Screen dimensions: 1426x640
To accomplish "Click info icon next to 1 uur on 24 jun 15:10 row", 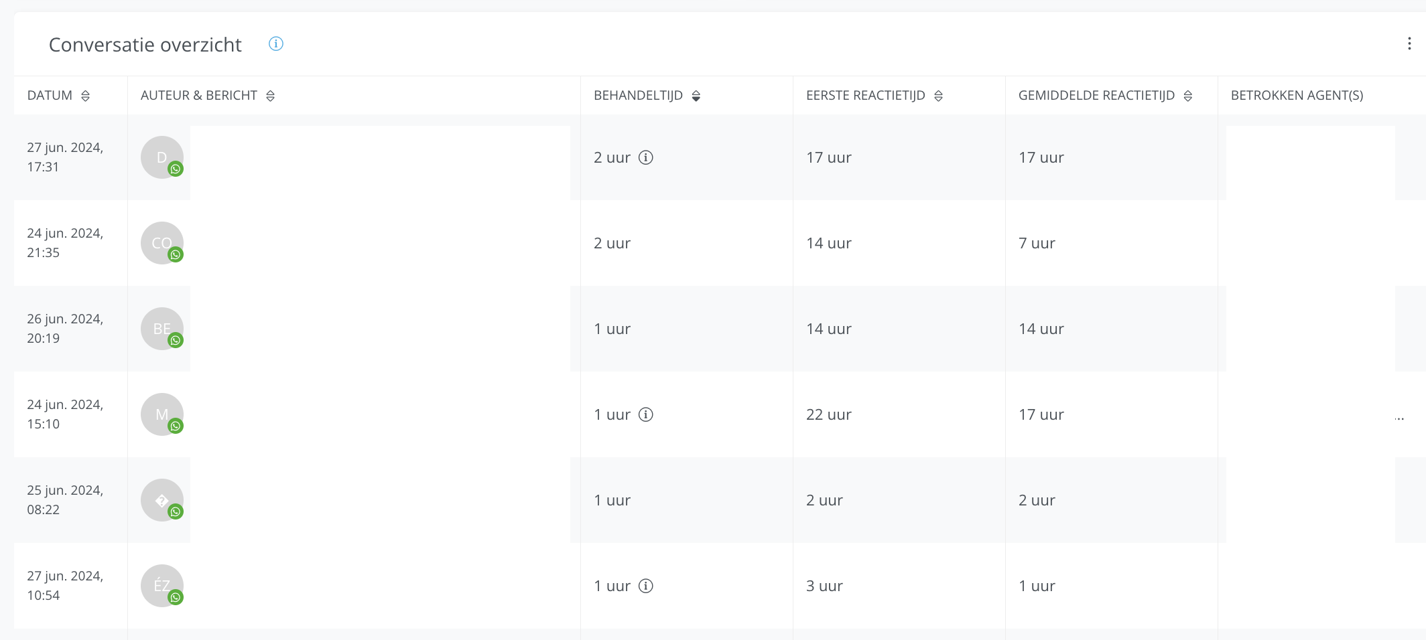I will tap(646, 414).
